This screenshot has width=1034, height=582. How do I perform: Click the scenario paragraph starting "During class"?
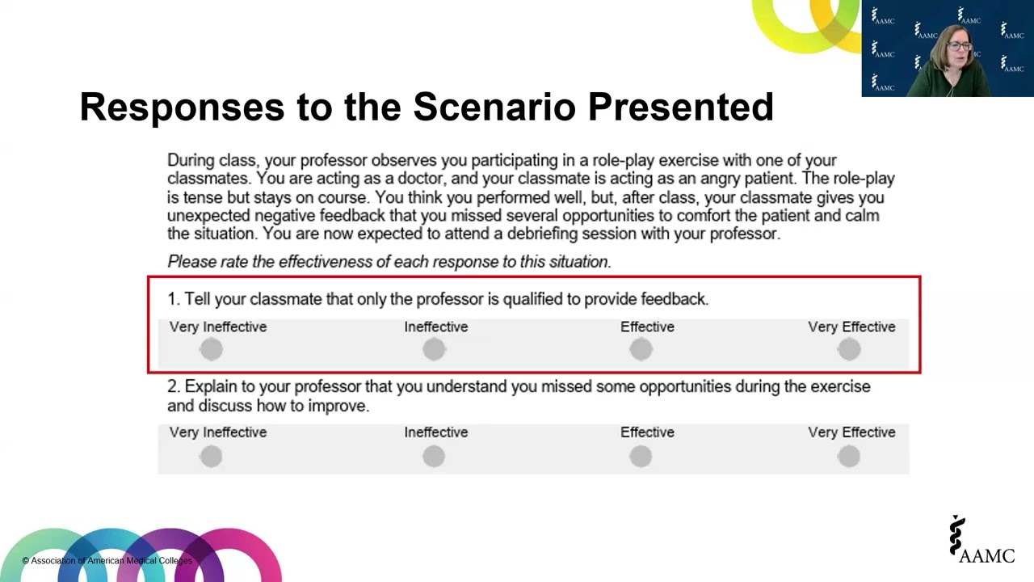click(530, 197)
